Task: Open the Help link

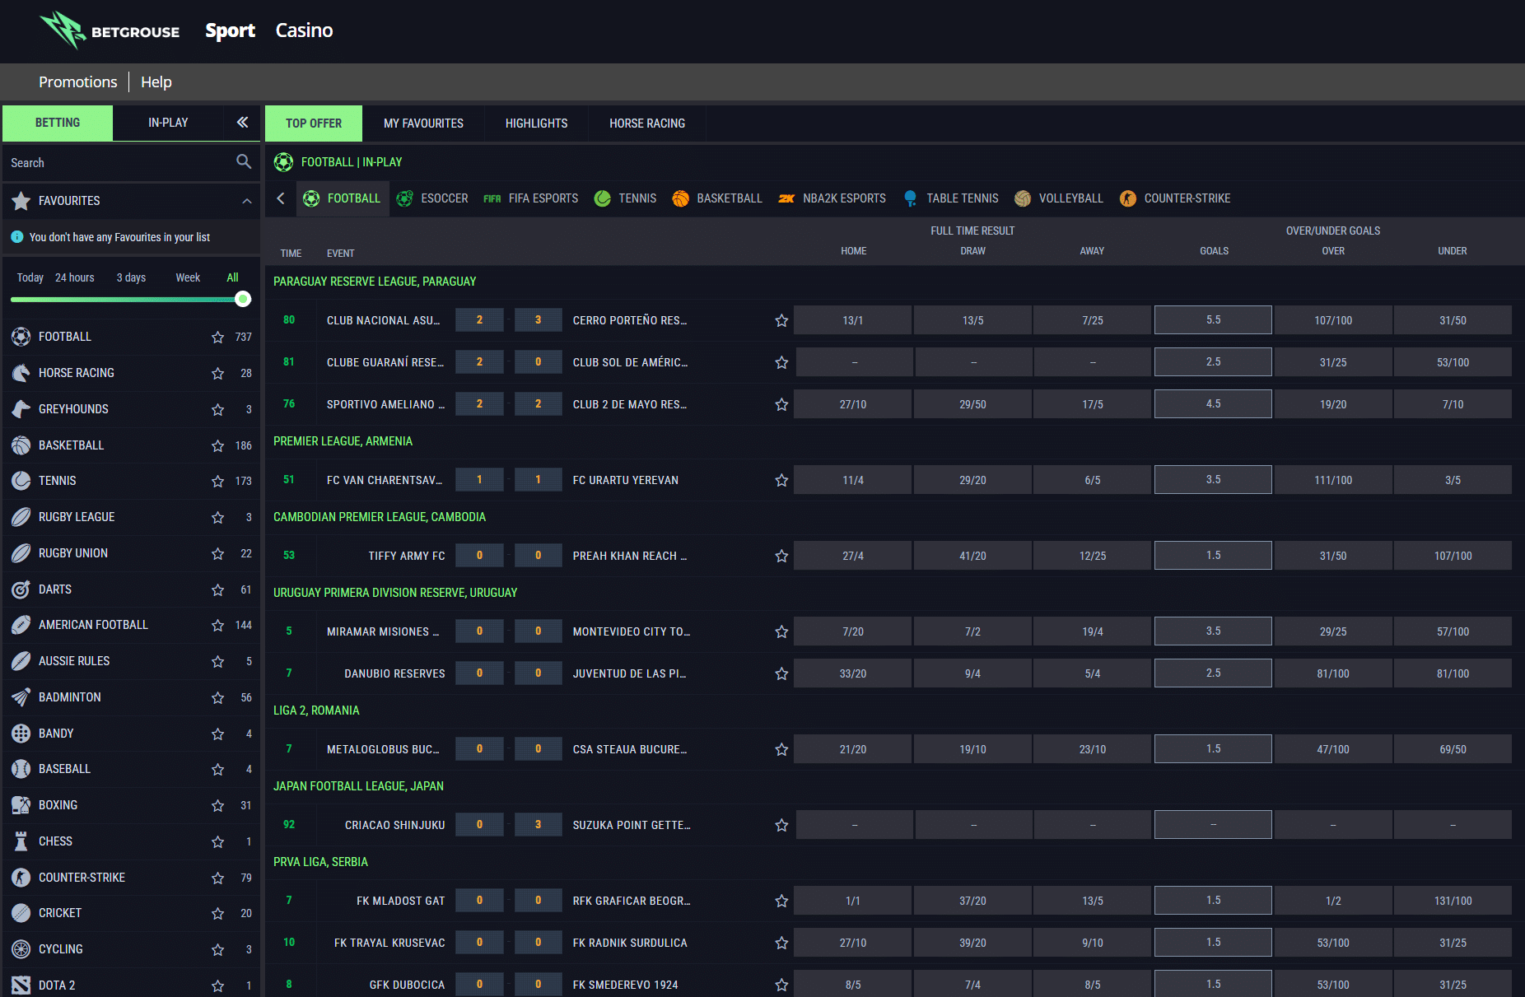Action: [156, 82]
